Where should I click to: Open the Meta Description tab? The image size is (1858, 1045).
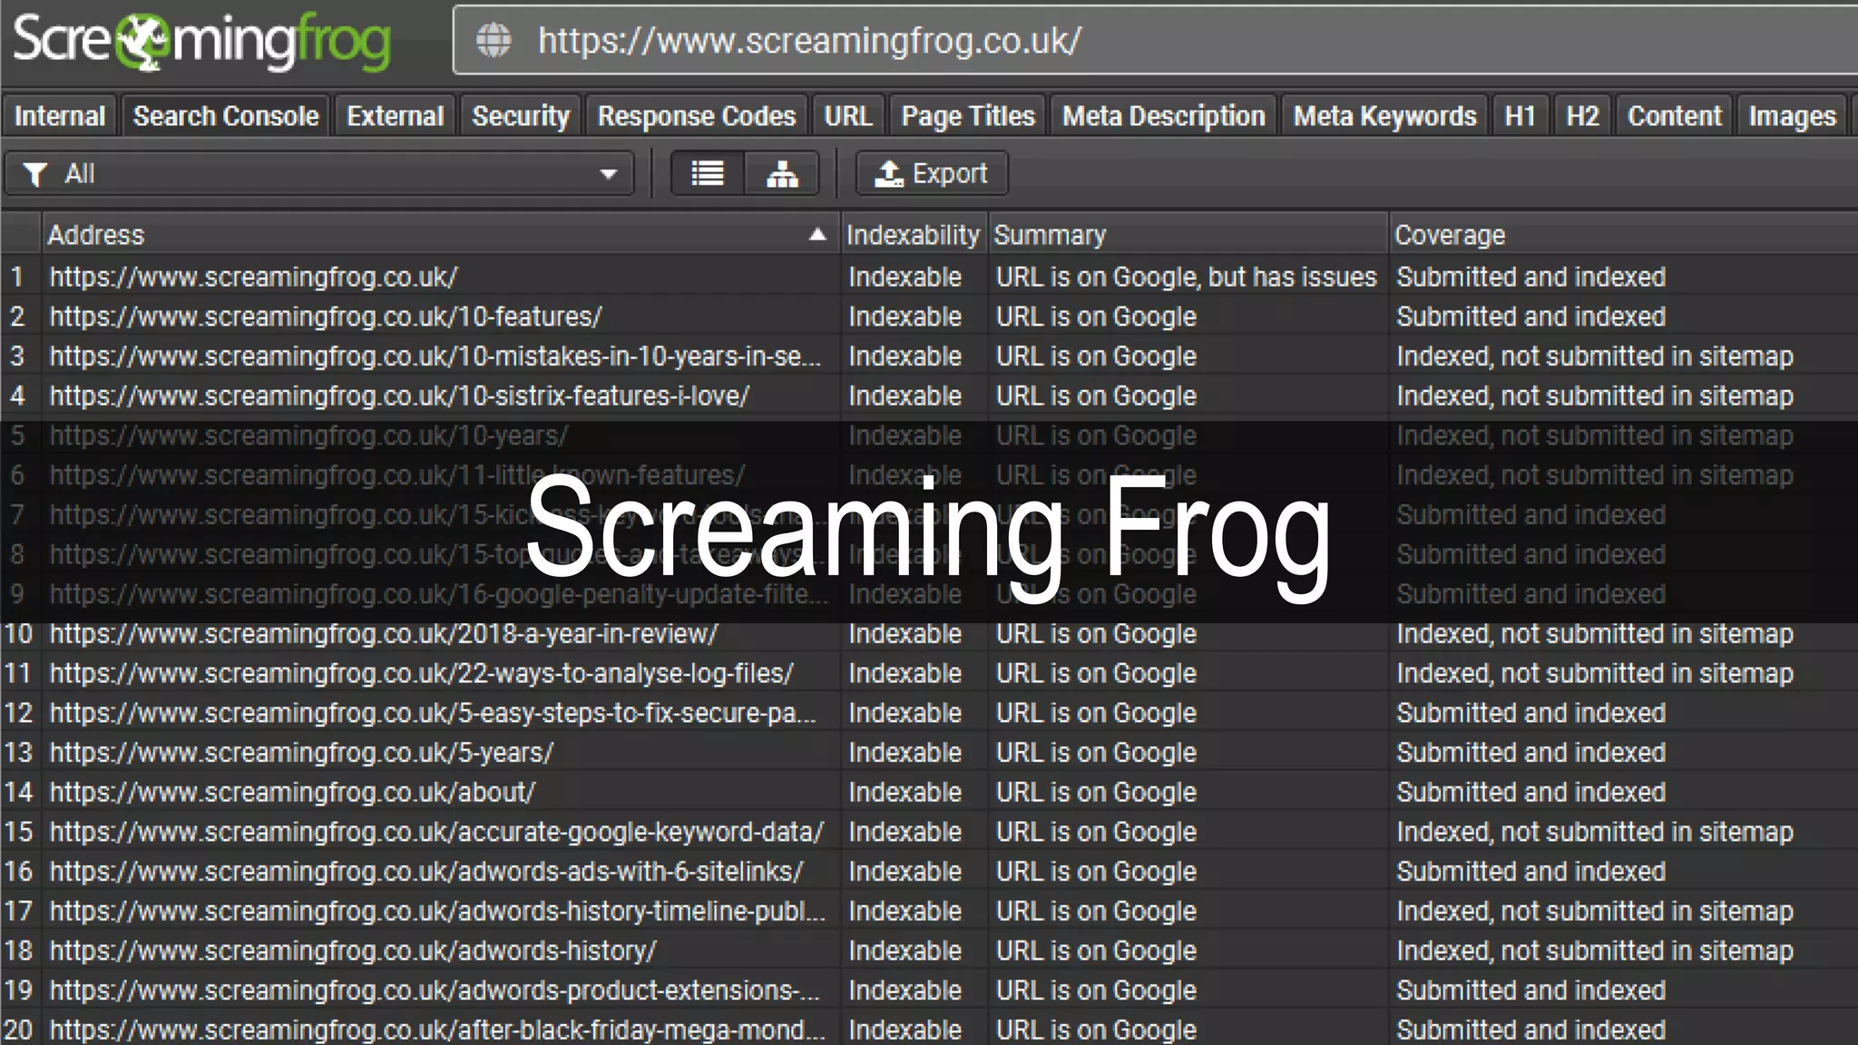tap(1164, 116)
